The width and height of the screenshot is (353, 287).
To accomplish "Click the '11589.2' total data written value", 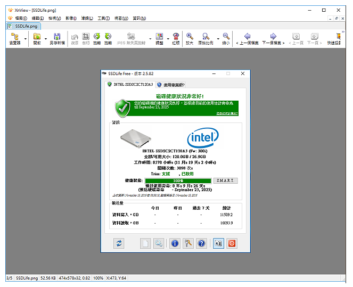I will (226, 215).
